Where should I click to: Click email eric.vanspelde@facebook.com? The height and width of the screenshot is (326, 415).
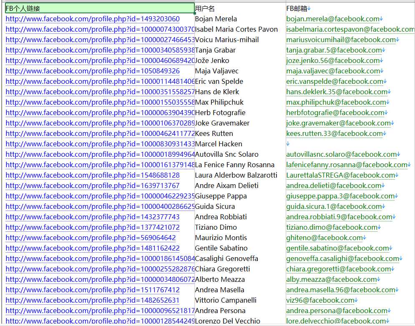(335, 81)
